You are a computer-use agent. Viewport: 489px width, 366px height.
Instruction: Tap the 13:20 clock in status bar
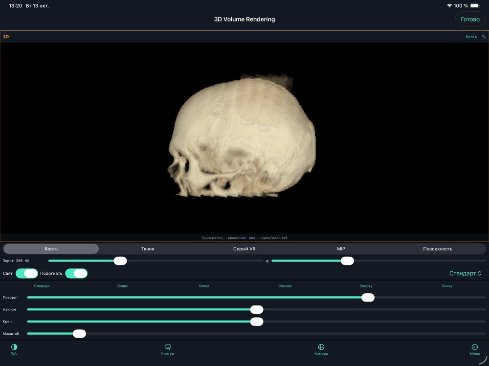(16, 5)
